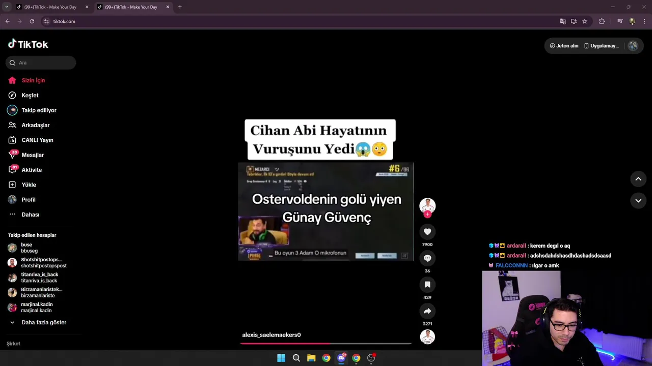
Task: Go to the previous video with up chevron
Action: pos(638,179)
